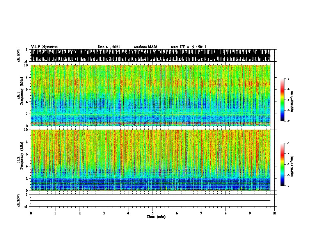Click the "VLF Spectra" title text
The width and height of the screenshot is (309, 239).
tap(44, 47)
